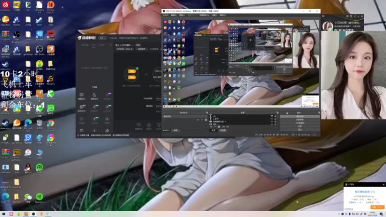Toggle lock on second OBS source
Image resolution: width=386 pixels, height=217 pixels.
(x=275, y=119)
